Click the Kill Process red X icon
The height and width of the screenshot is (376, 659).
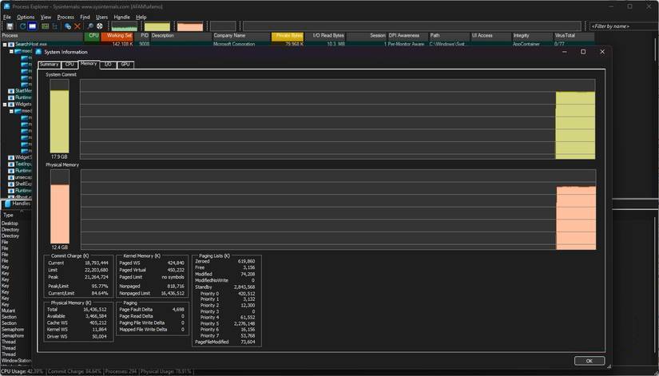point(77,26)
